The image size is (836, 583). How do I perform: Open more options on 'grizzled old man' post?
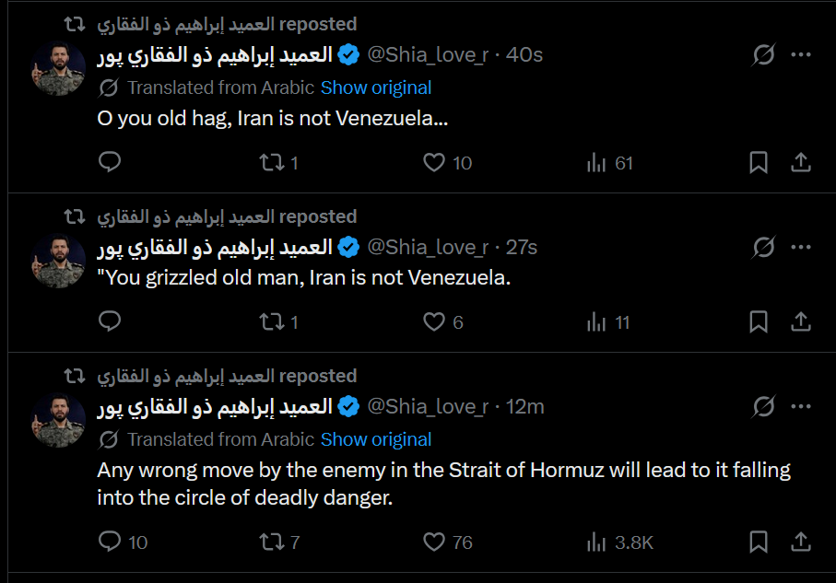[801, 247]
